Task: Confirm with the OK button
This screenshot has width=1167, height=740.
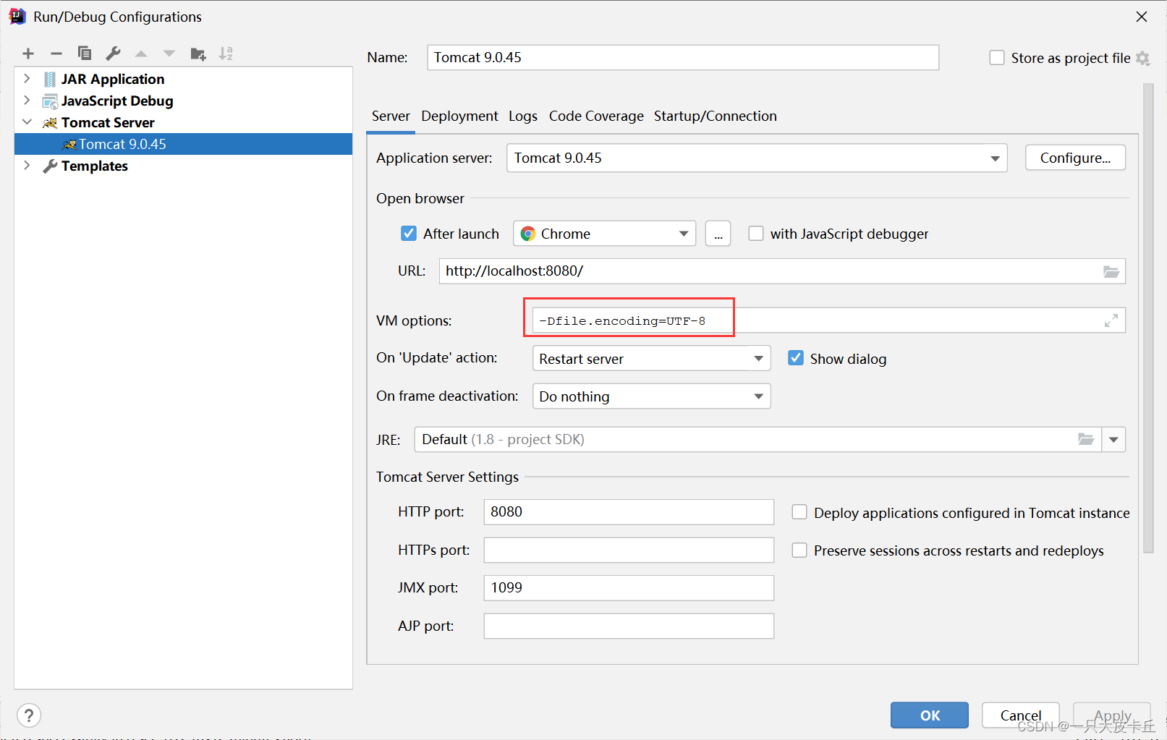Action: (930, 715)
